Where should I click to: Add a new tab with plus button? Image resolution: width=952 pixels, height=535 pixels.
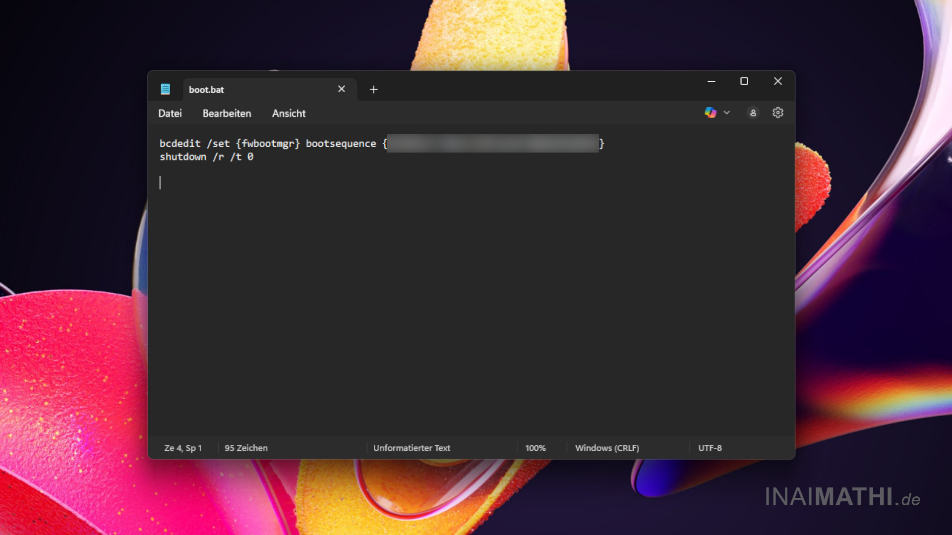374,90
